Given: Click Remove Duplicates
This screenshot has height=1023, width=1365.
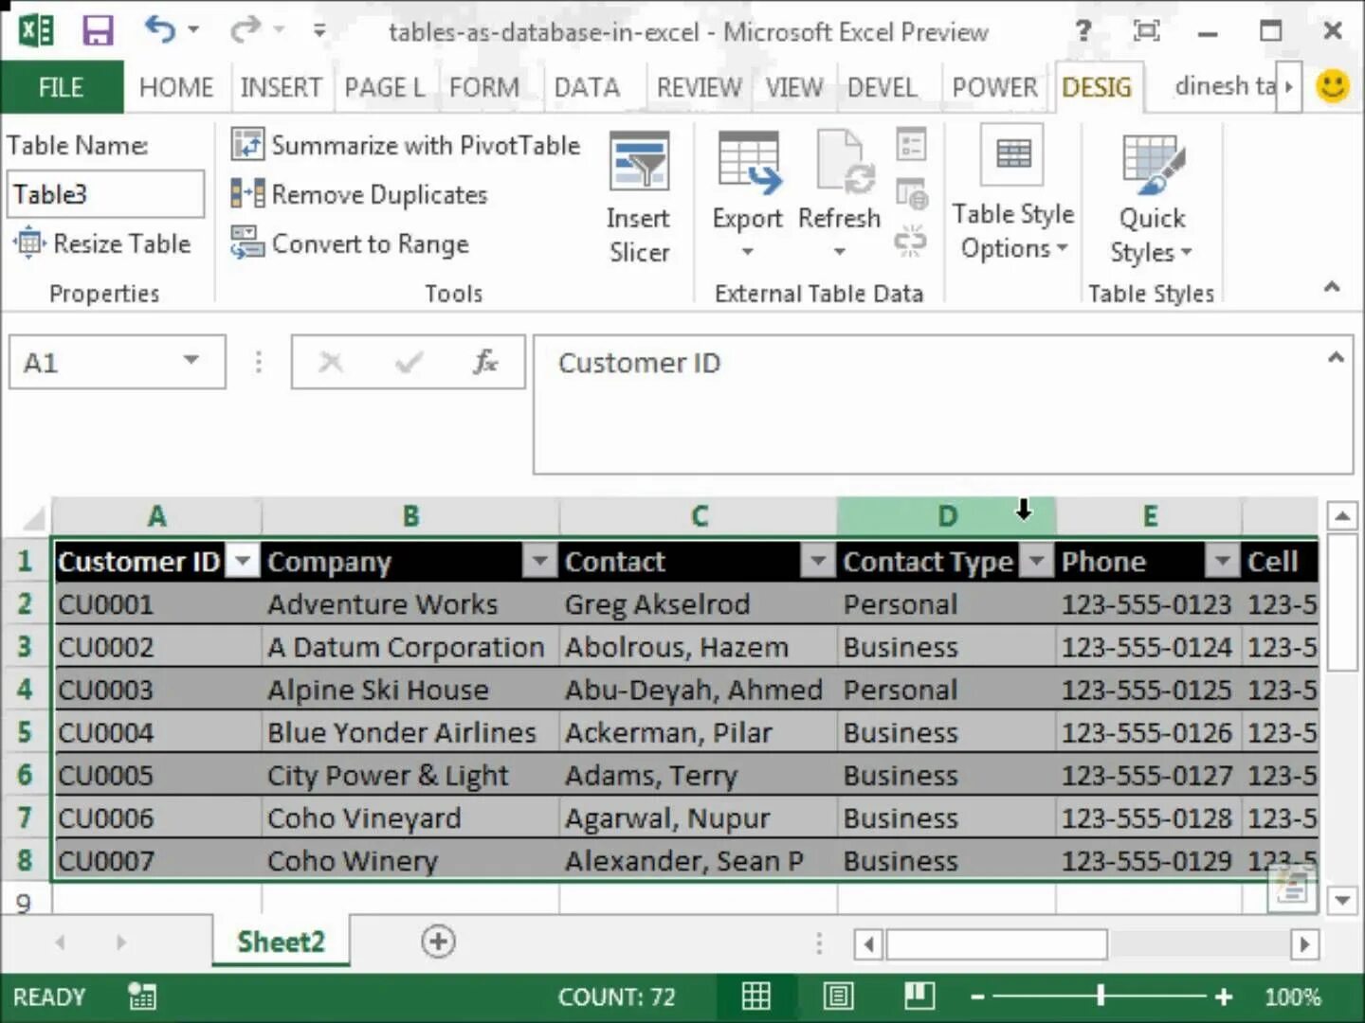Looking at the screenshot, I should pyautogui.click(x=359, y=194).
